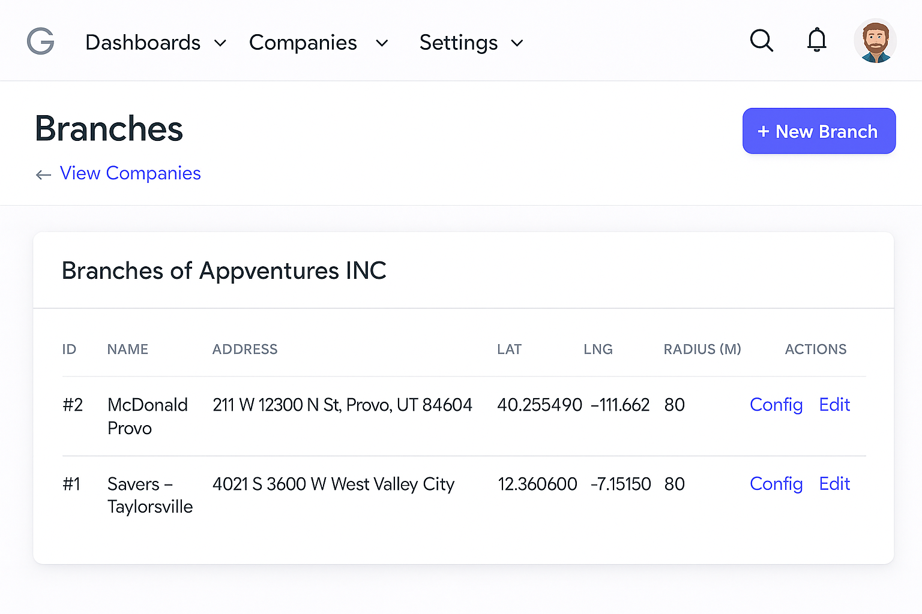The width and height of the screenshot is (922, 614).
Task: Open the Companies dropdown menu
Action: [382, 43]
